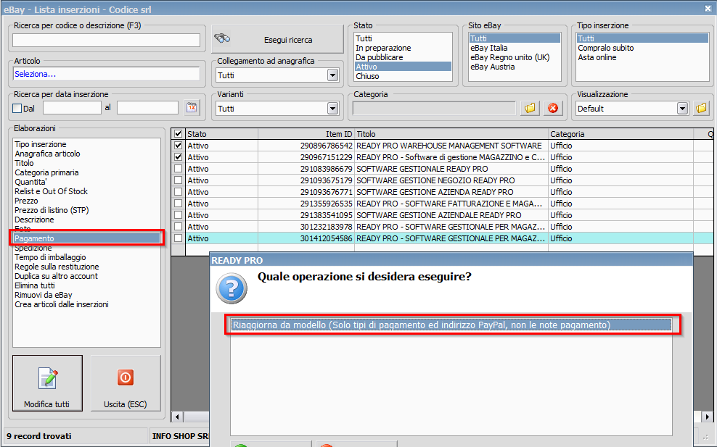Click the binoculars icon on Esegui ricerca
The height and width of the screenshot is (447, 717).
tap(223, 38)
